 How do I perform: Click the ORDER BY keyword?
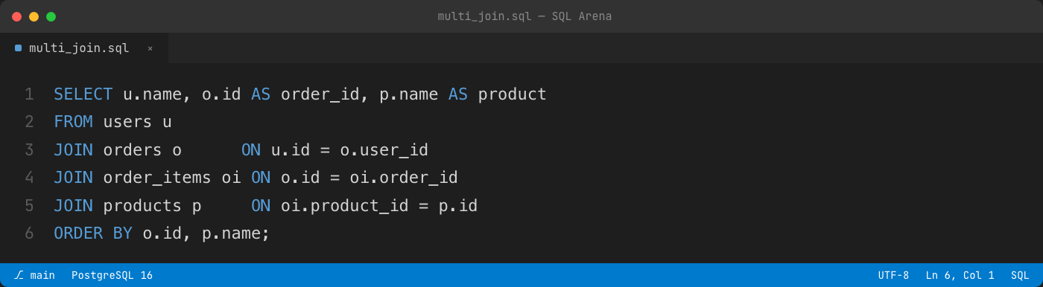[x=93, y=233]
